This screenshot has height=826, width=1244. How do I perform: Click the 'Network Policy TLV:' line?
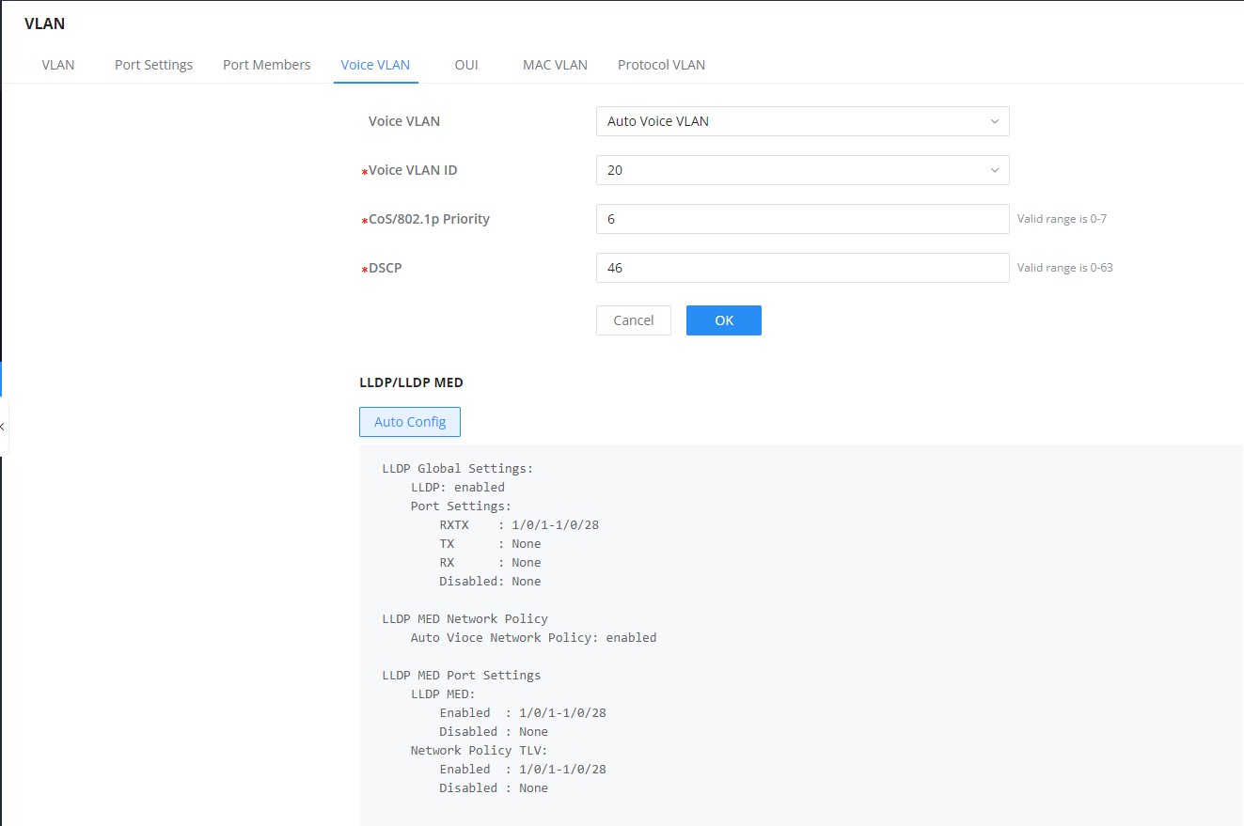click(479, 750)
